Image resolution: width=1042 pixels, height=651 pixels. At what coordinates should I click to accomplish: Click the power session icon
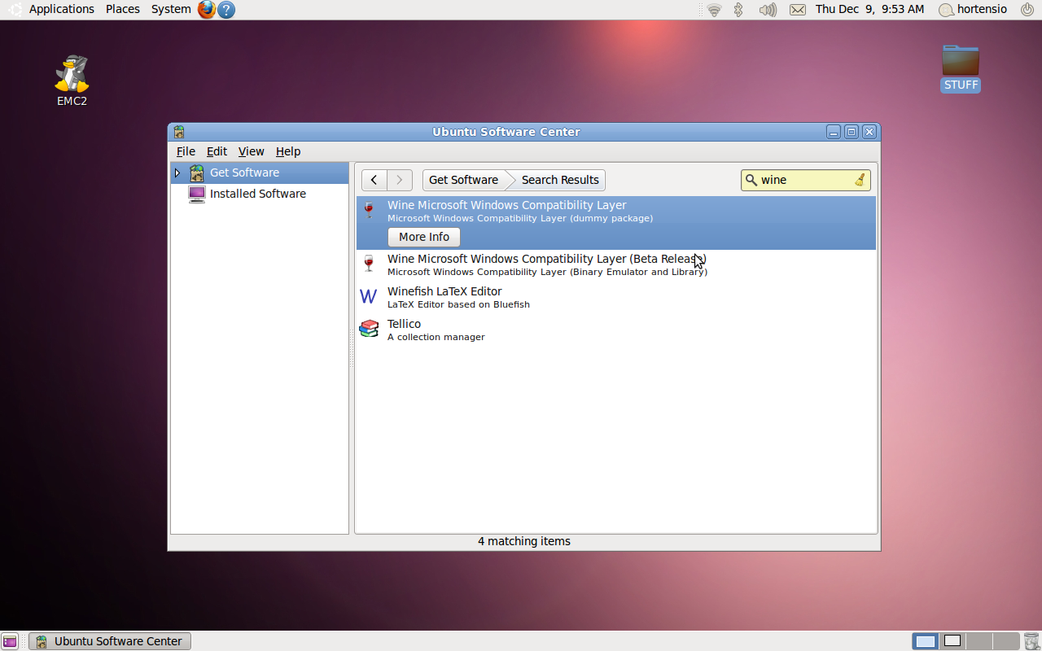click(x=1027, y=10)
